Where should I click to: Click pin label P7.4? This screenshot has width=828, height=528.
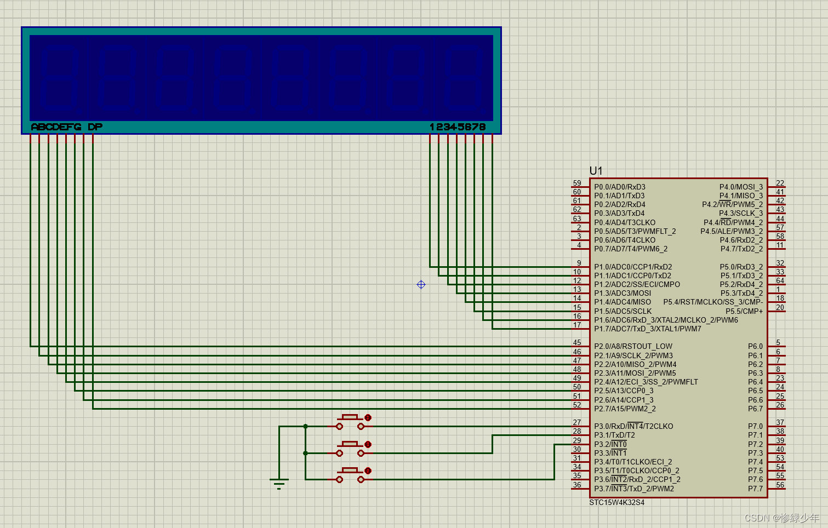click(755, 462)
